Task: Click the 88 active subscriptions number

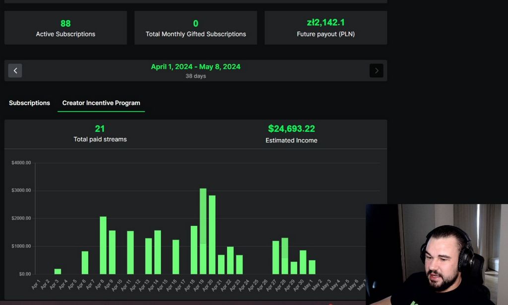Action: pyautogui.click(x=65, y=23)
